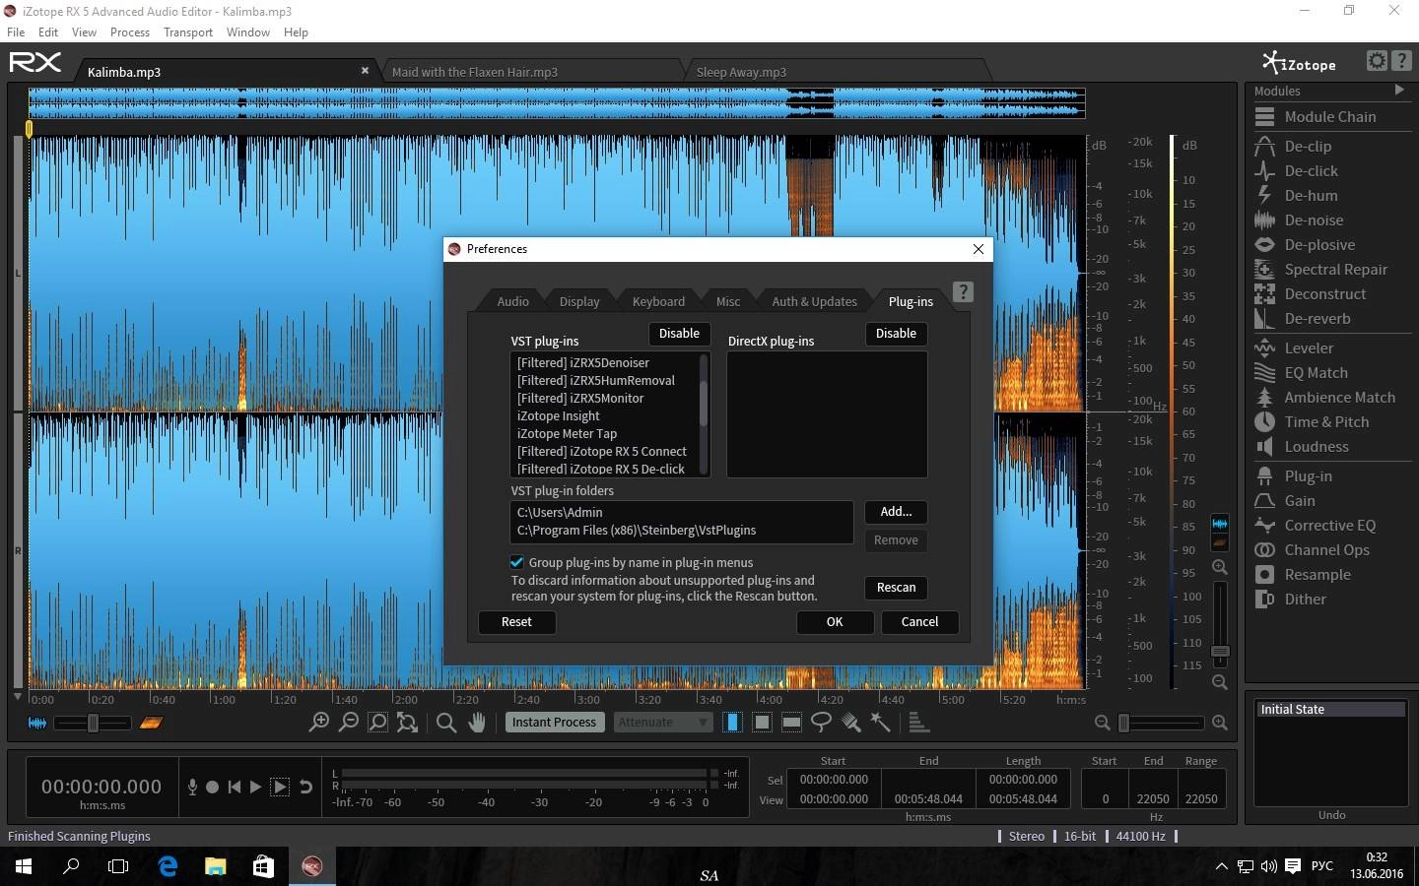Switch to the Auth & Updates tab
Screen dimensions: 1419x886
(x=814, y=301)
